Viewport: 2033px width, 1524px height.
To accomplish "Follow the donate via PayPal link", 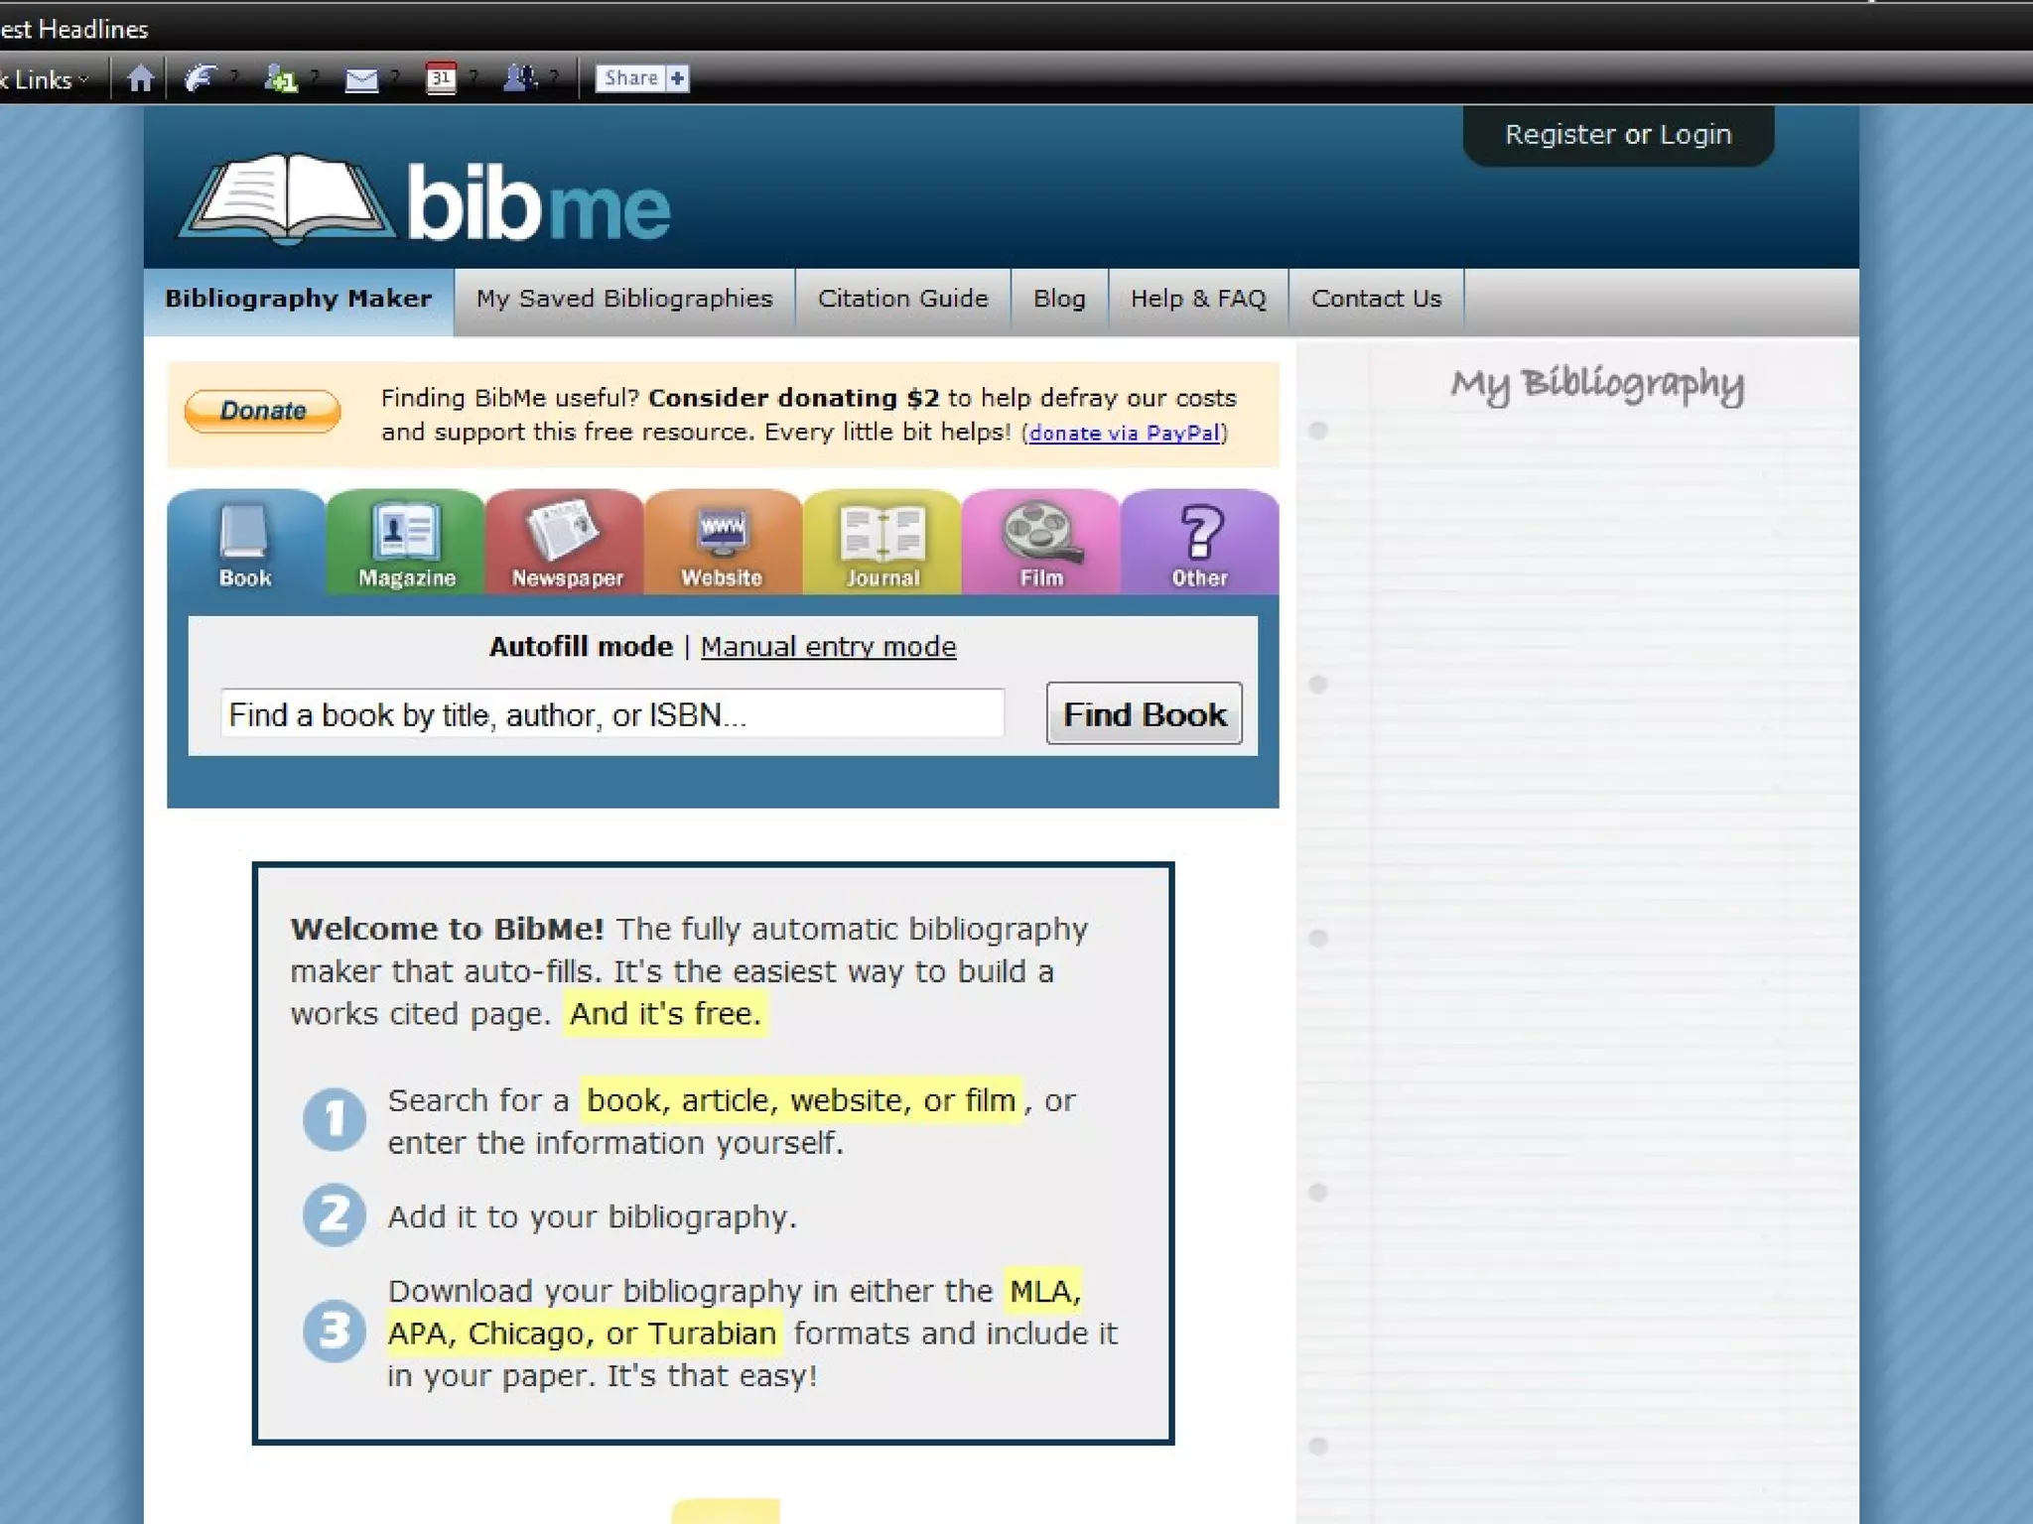I will (x=1124, y=434).
